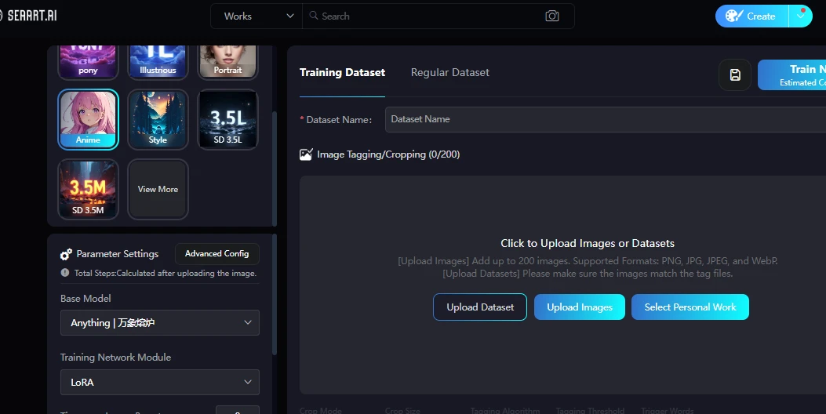The height and width of the screenshot is (414, 826).
Task: Switch to the Regular Dataset tab
Action: [x=449, y=72]
